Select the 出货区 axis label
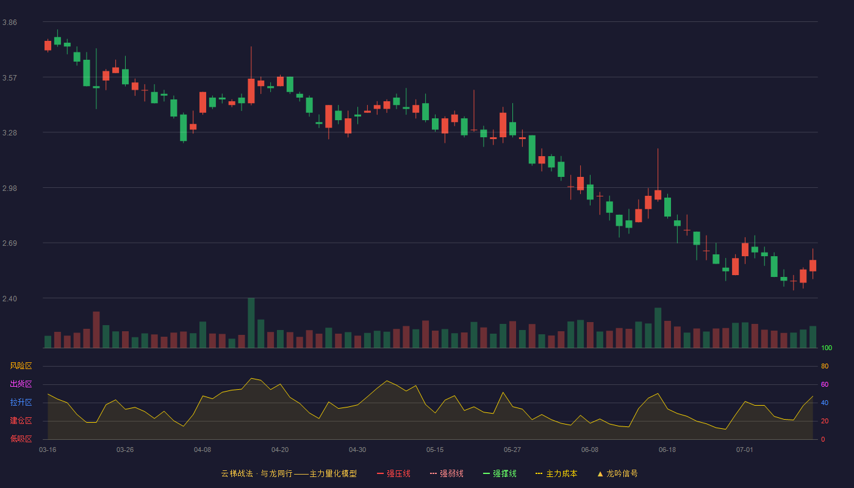Viewport: 854px width, 488px height. click(21, 384)
